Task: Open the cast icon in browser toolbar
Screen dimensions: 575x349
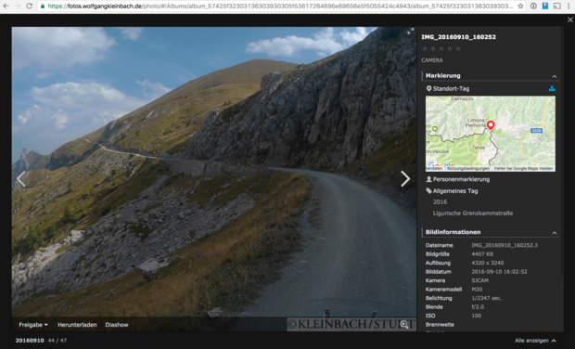Action: (556, 6)
